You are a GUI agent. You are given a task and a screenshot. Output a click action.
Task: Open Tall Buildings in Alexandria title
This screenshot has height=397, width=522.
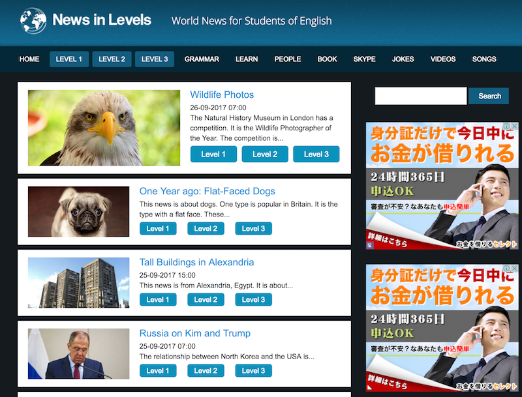tap(197, 262)
